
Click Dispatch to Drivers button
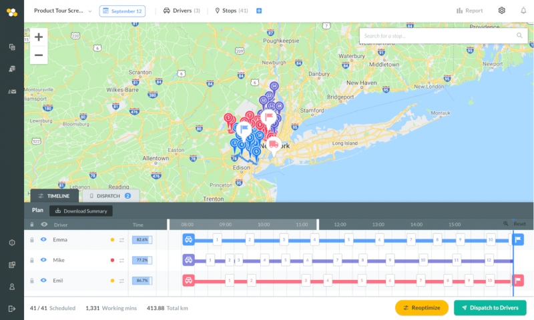tap(490, 308)
